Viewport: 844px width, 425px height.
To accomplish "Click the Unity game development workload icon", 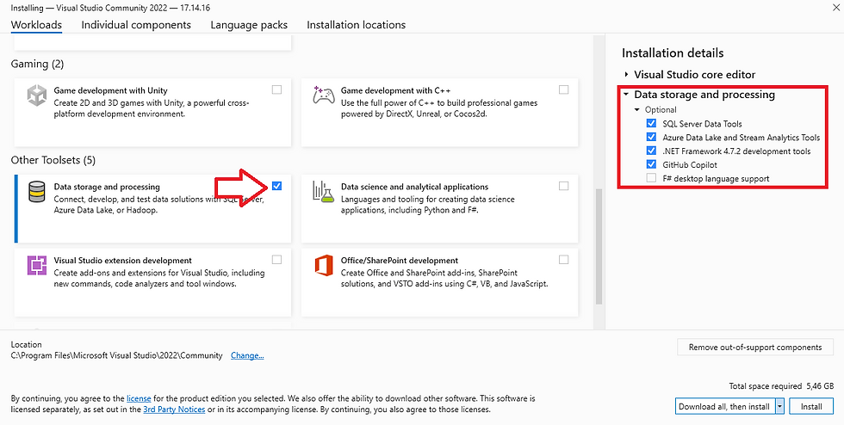I will tap(37, 94).
